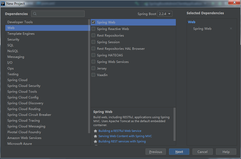Image resolution: width=241 pixels, height=159 pixels.
Task: Focus the Dependencies search input field
Action: (x=58, y=14)
